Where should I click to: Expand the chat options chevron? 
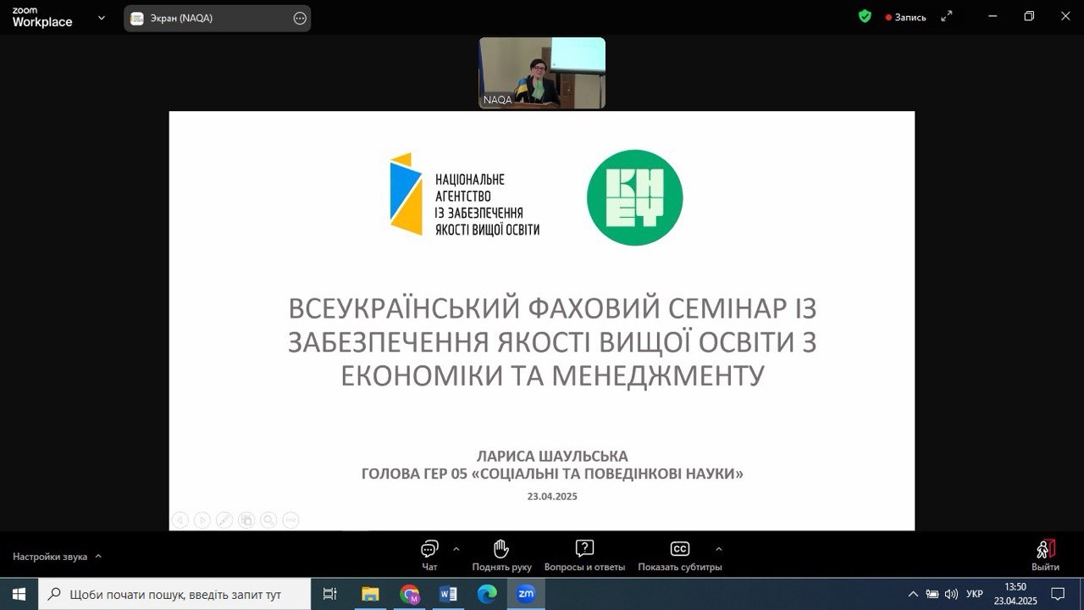click(x=456, y=548)
